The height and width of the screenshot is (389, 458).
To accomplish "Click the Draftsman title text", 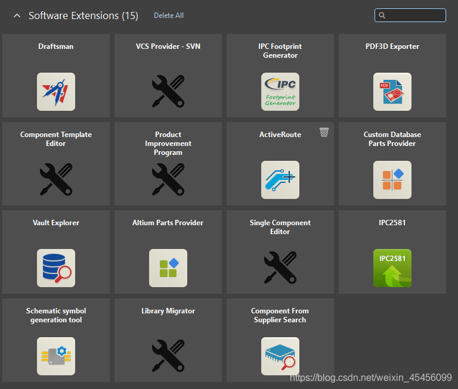I will [x=56, y=46].
